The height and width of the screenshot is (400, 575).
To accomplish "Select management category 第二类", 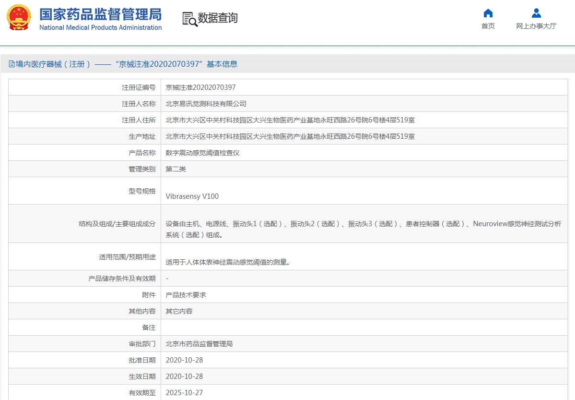I will (176, 169).
